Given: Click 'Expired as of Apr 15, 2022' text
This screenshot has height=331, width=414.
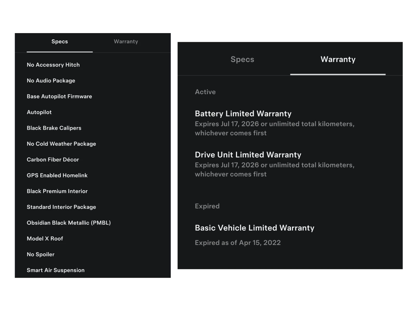Looking at the screenshot, I should pos(238,243).
